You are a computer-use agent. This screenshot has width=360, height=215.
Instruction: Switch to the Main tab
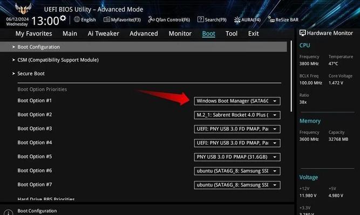(x=70, y=34)
